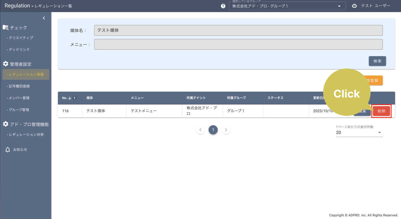Click the sort arrow on the No. column
This screenshot has height=219, width=401.
[x=69, y=98]
